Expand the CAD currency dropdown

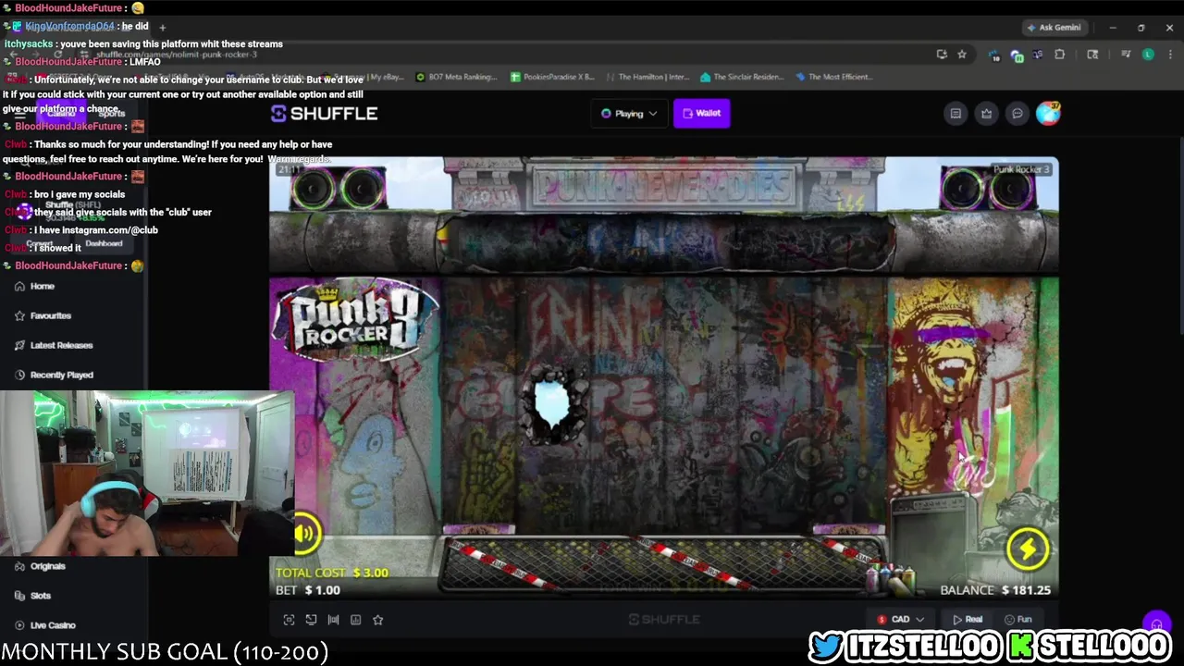point(902,619)
